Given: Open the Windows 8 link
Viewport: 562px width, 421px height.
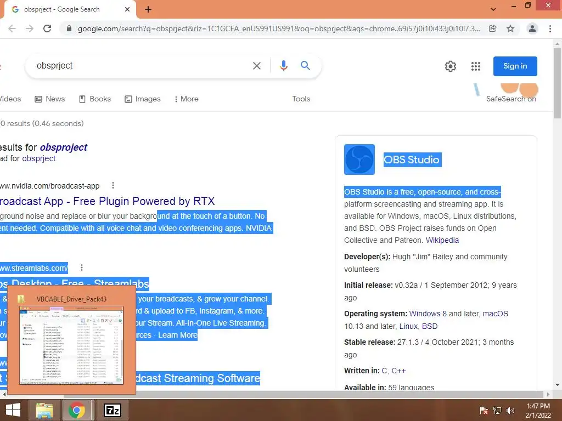Looking at the screenshot, I should 428,314.
